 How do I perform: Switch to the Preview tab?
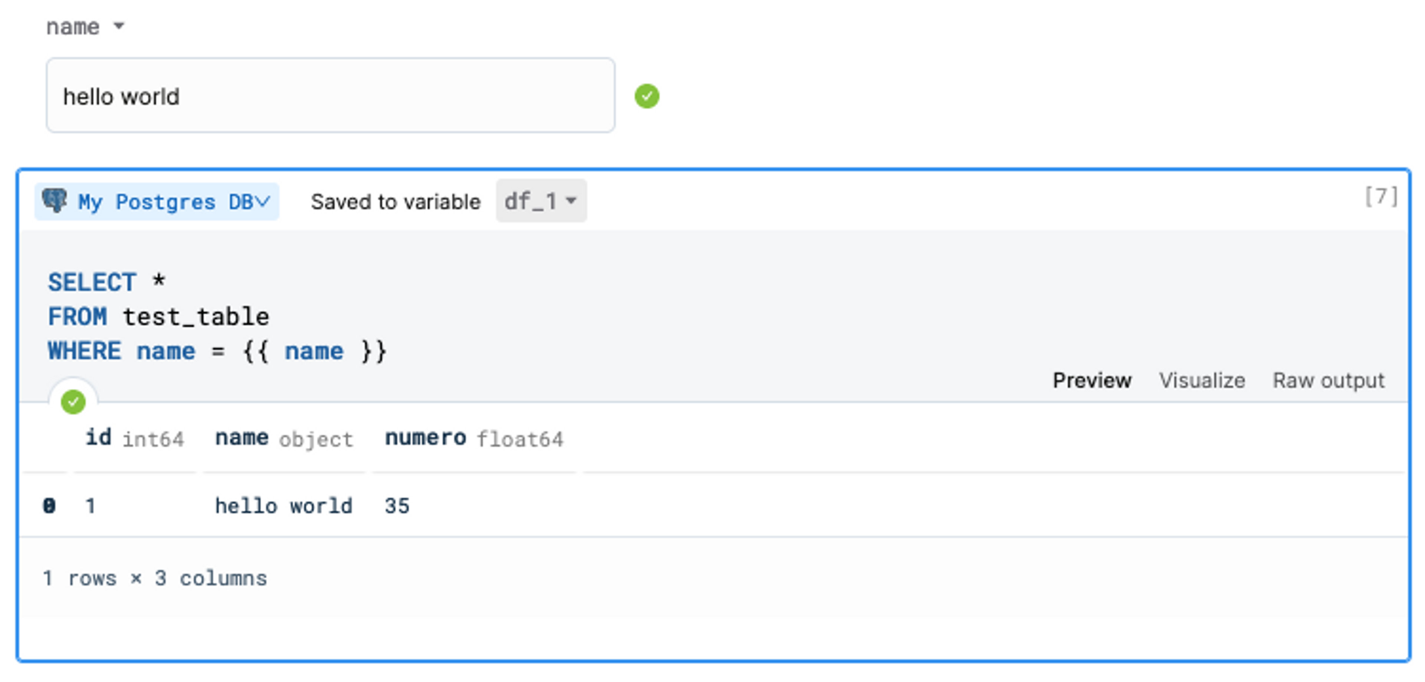(1091, 381)
